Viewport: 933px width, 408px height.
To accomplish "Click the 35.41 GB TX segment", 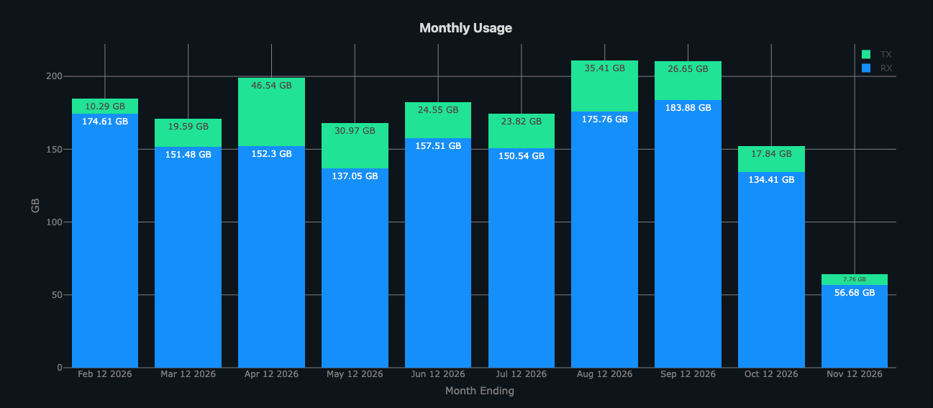I will click(604, 86).
